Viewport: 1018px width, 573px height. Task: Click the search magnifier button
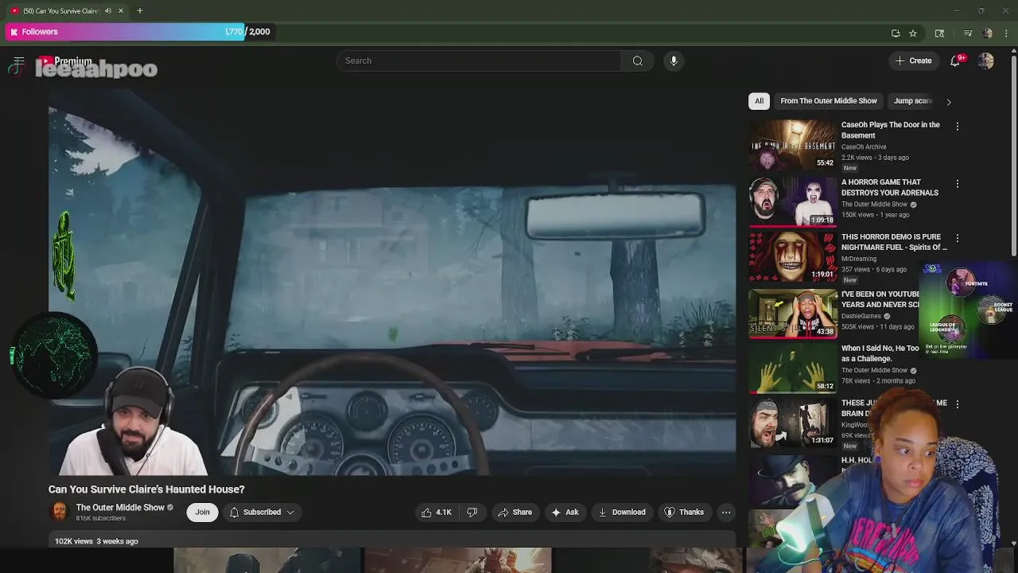click(637, 61)
